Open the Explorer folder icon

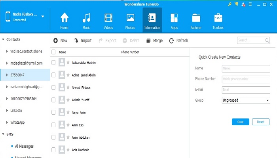click(x=196, y=18)
